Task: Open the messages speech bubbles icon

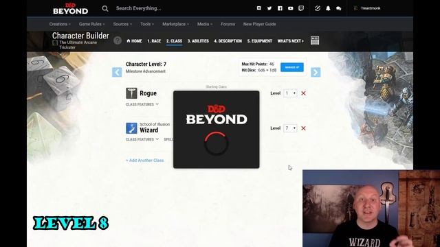Action: coord(339,9)
